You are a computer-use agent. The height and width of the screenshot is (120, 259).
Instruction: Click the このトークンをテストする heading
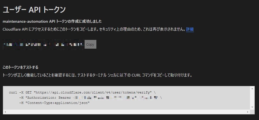click(x=21, y=67)
